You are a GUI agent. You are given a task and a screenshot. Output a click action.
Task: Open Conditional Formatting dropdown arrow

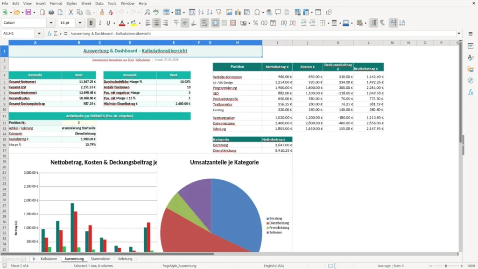pos(365,23)
